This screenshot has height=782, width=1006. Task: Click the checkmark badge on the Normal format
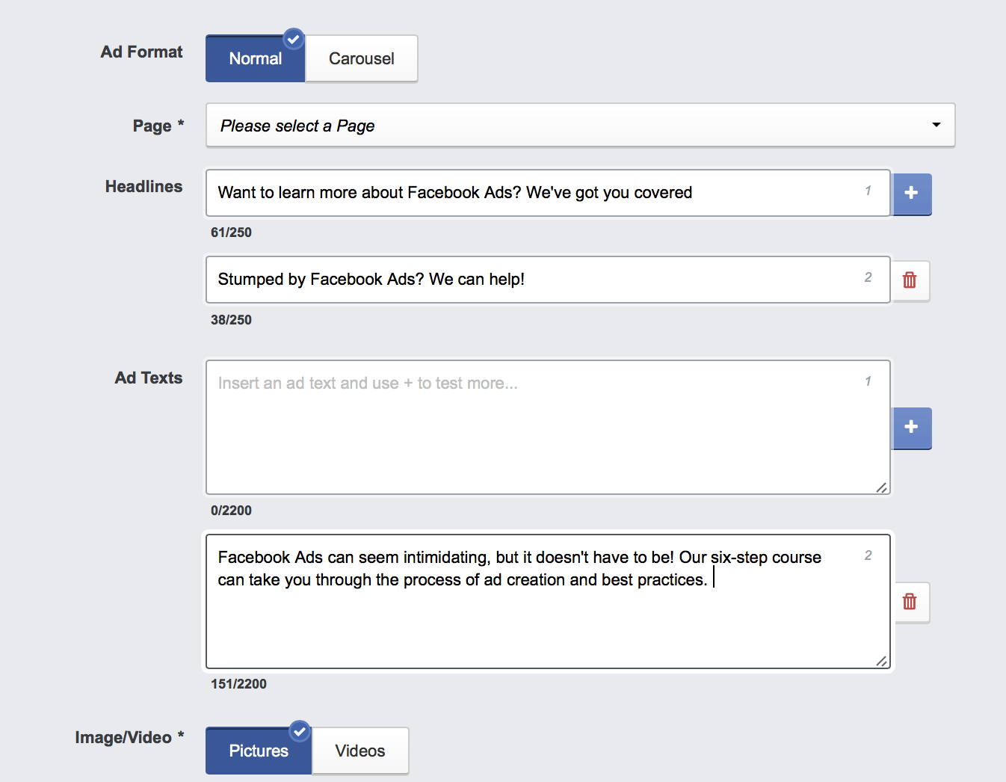coord(293,40)
